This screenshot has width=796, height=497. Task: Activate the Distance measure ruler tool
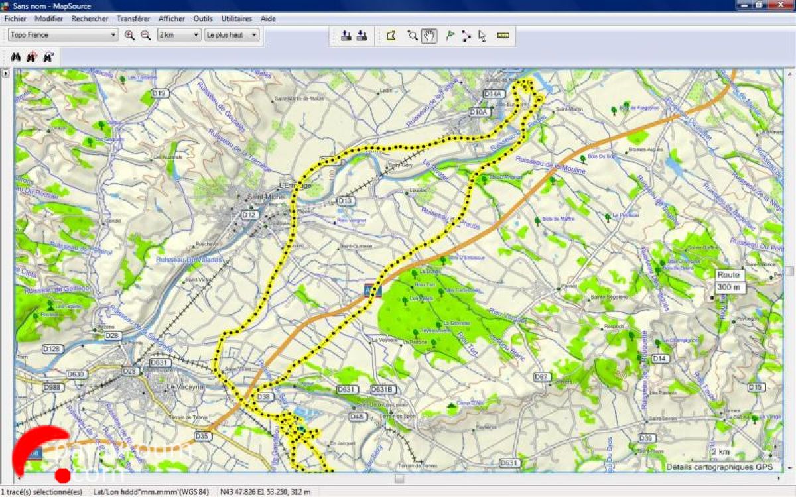pyautogui.click(x=503, y=36)
